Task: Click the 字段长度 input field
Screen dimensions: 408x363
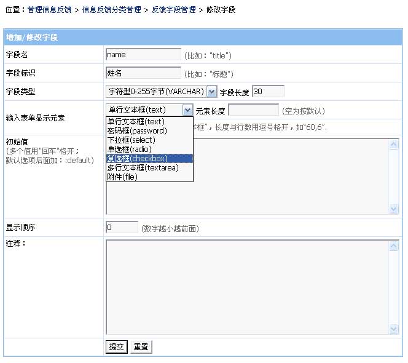Action: pyautogui.click(x=268, y=92)
